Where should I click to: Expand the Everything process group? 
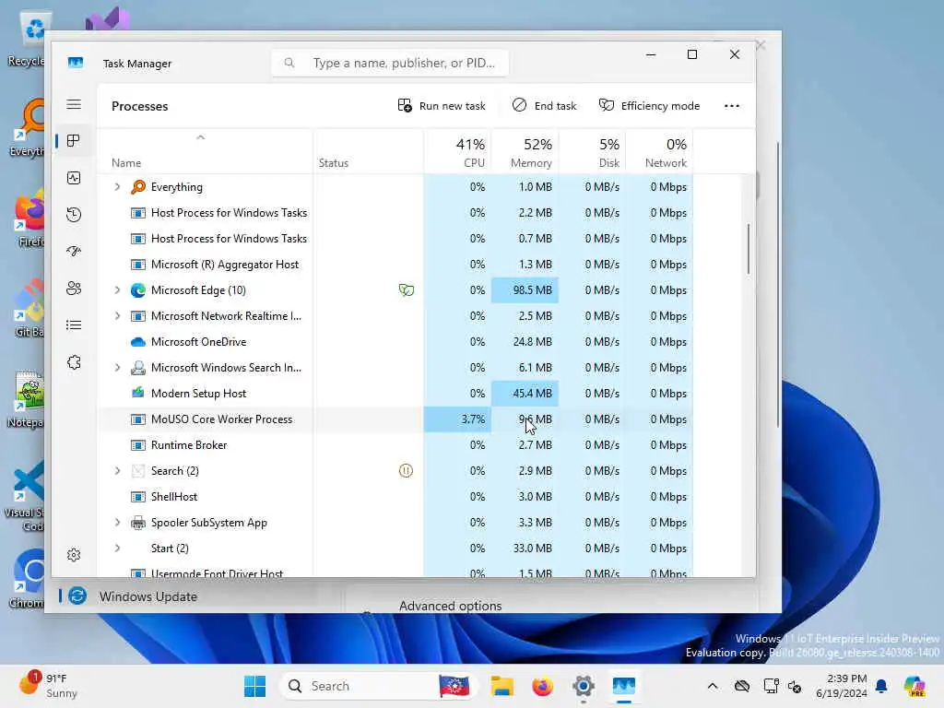pyautogui.click(x=117, y=187)
